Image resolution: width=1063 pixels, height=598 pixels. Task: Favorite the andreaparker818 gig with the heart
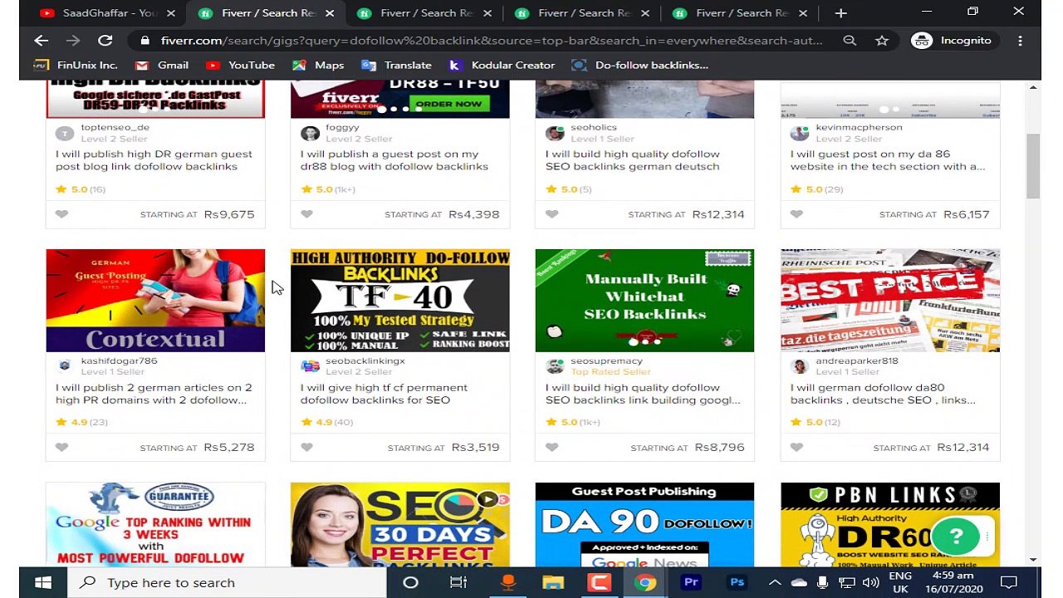(x=797, y=447)
